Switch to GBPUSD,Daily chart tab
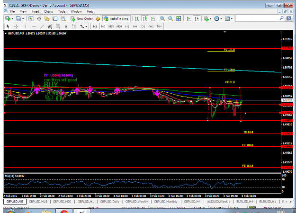This screenshot has width=296, height=213. (x=110, y=202)
